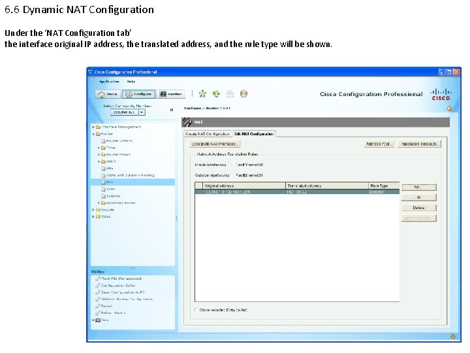Viewport: 470px width, 353px height.
Task: Click the round help icon in toolbar
Action: tap(243, 94)
